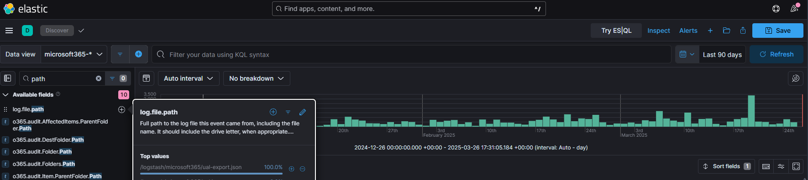Screen dimensions: 808x180
Task: Filter out ual-export.json value
Action: [302, 169]
